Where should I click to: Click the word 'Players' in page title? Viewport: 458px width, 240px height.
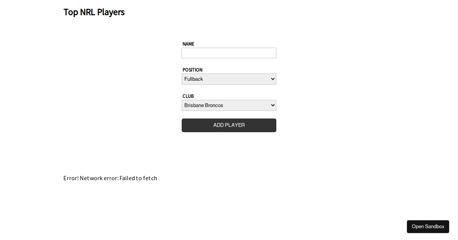click(111, 12)
